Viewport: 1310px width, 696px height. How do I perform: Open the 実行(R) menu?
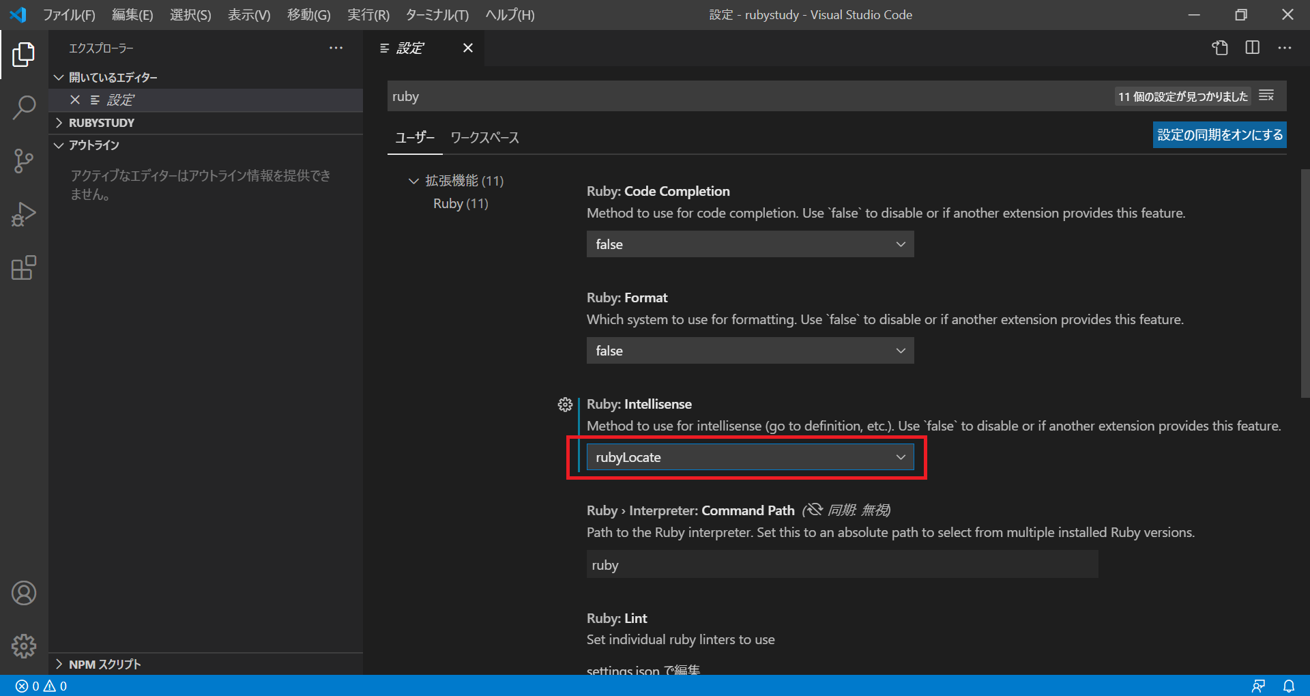[x=368, y=14]
